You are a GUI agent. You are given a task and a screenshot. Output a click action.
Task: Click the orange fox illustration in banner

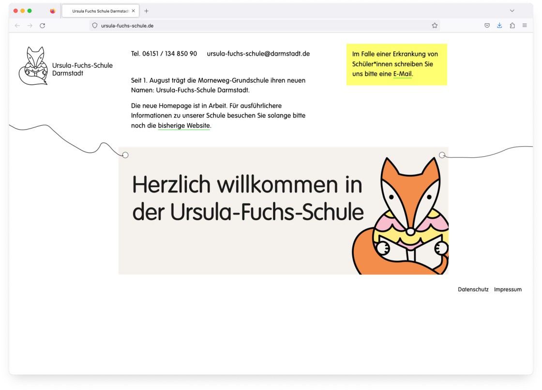(400, 216)
